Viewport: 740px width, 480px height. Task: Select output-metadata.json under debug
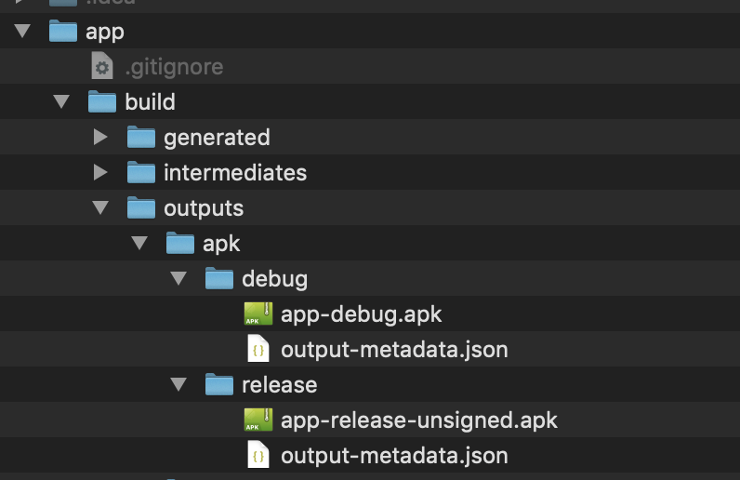pos(394,350)
